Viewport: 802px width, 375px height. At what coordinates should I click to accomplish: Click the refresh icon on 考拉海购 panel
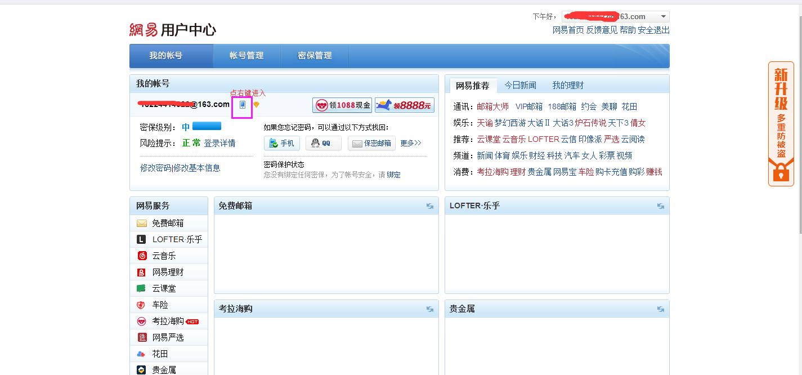(430, 309)
